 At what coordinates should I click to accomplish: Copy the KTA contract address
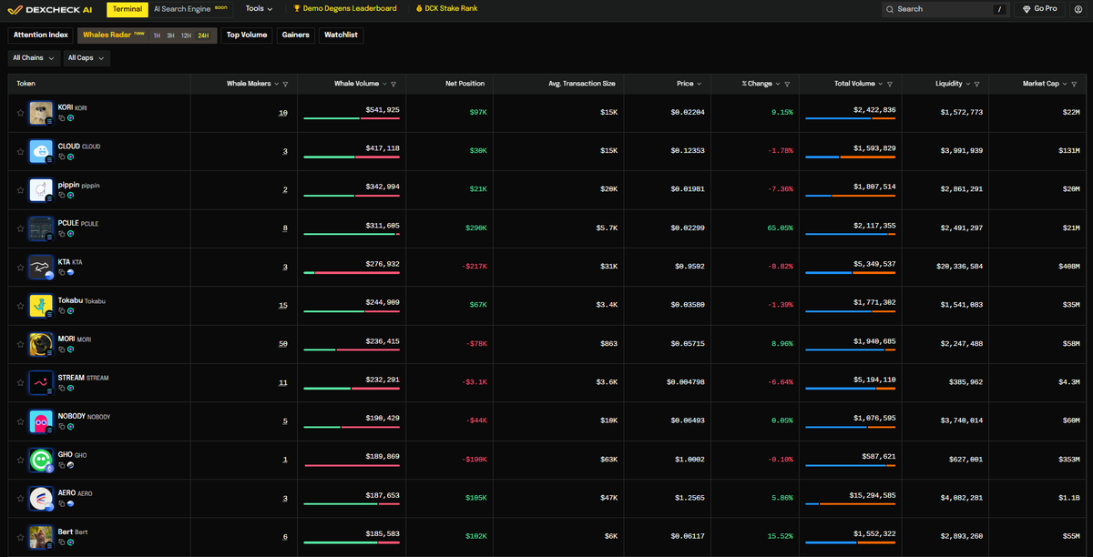click(x=62, y=272)
